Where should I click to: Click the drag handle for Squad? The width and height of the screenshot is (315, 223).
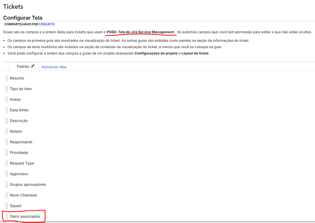[x=7, y=206]
